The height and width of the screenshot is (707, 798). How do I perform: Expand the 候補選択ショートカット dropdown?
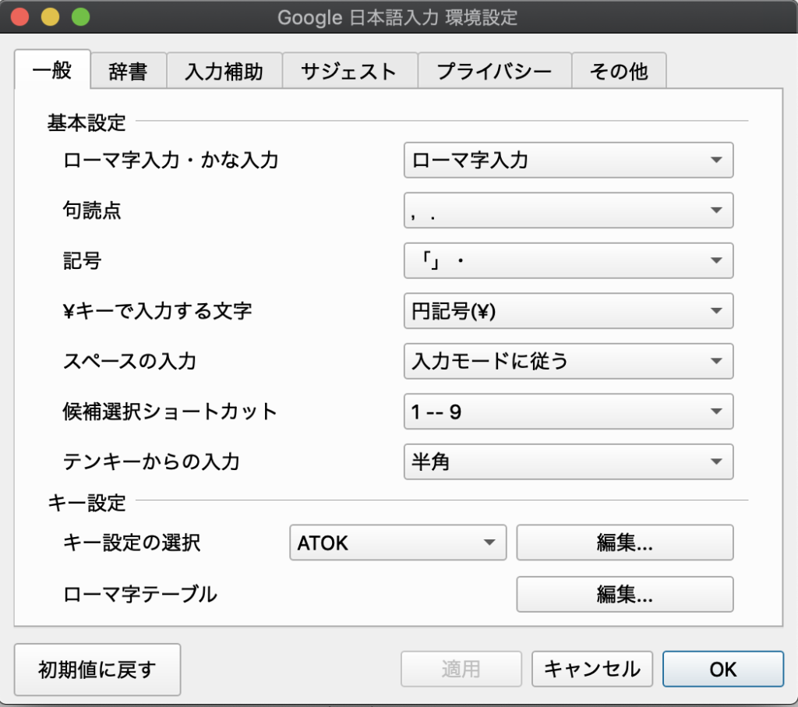point(568,412)
